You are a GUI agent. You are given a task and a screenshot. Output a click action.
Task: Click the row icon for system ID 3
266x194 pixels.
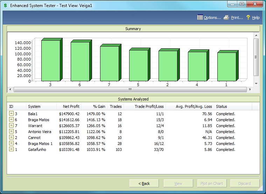click(11, 113)
